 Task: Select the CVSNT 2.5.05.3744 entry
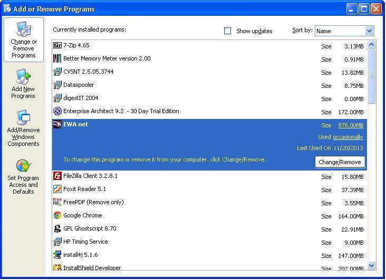[x=88, y=72]
